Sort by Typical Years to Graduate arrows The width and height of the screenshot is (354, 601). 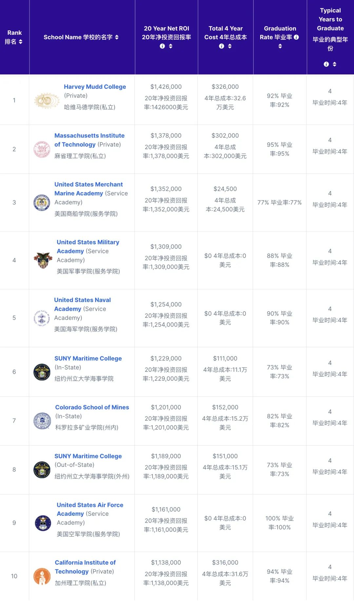334,64
